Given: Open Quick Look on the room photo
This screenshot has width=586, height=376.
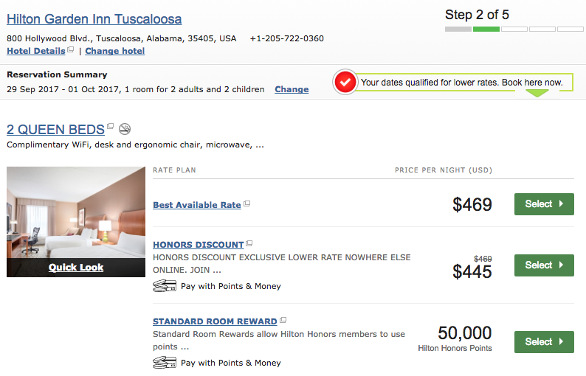Looking at the screenshot, I should click(x=76, y=268).
